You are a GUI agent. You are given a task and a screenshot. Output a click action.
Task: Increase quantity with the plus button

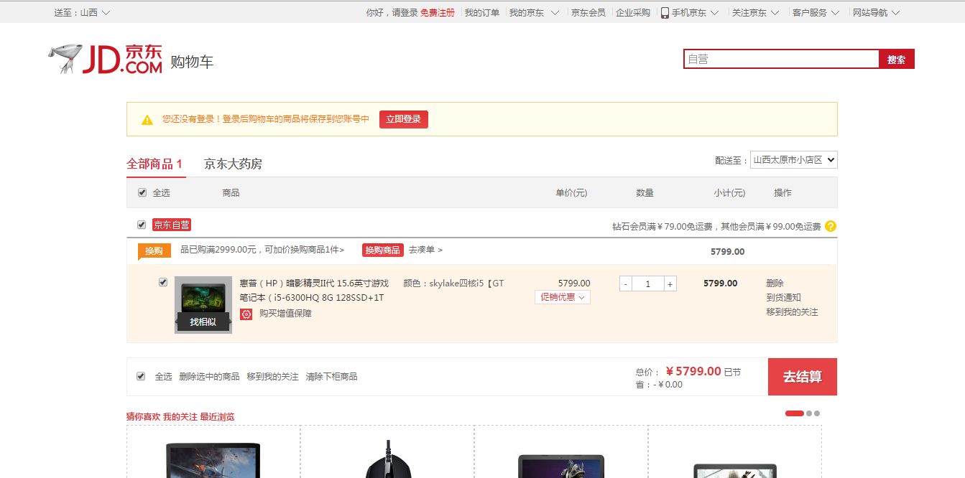pyautogui.click(x=670, y=284)
